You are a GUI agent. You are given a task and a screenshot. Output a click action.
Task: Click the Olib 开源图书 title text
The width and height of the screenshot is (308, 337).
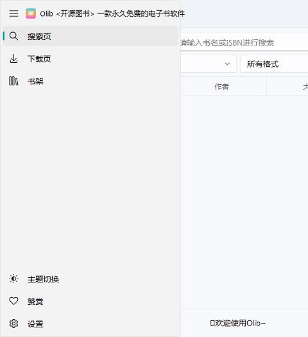click(112, 13)
